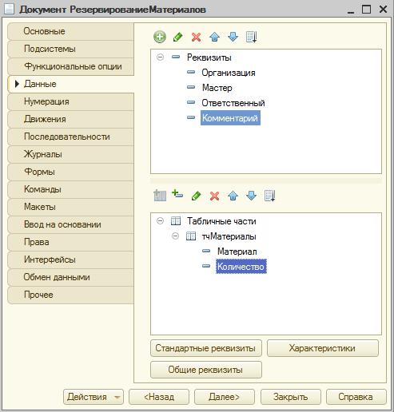Add a new attribute with green plus icon
Screen dimensions: 394x412
(160, 37)
